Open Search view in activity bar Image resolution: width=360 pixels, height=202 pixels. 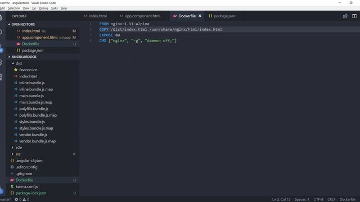click(x=1, y=32)
